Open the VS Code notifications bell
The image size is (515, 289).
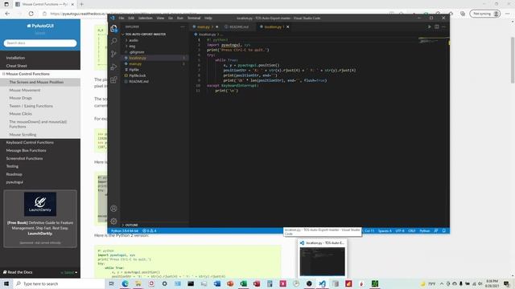(443, 231)
